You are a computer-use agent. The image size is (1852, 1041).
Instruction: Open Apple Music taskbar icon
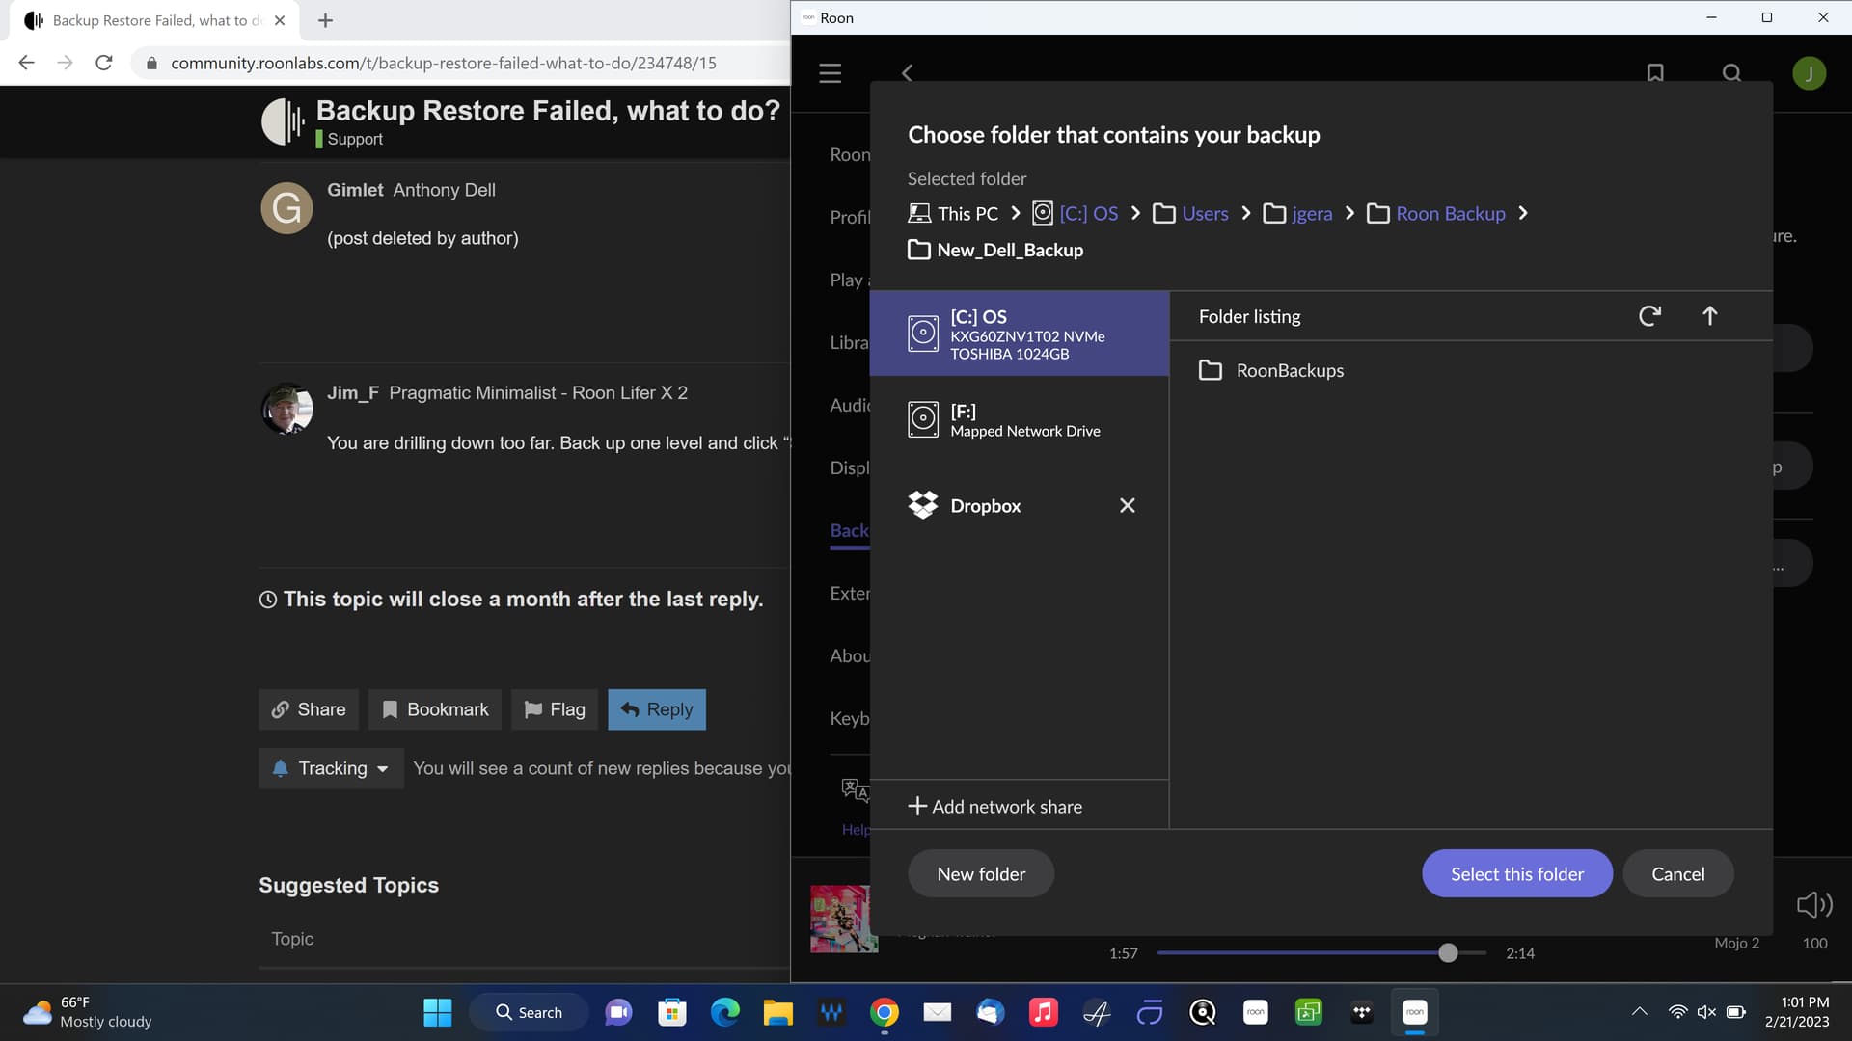1043,1012
